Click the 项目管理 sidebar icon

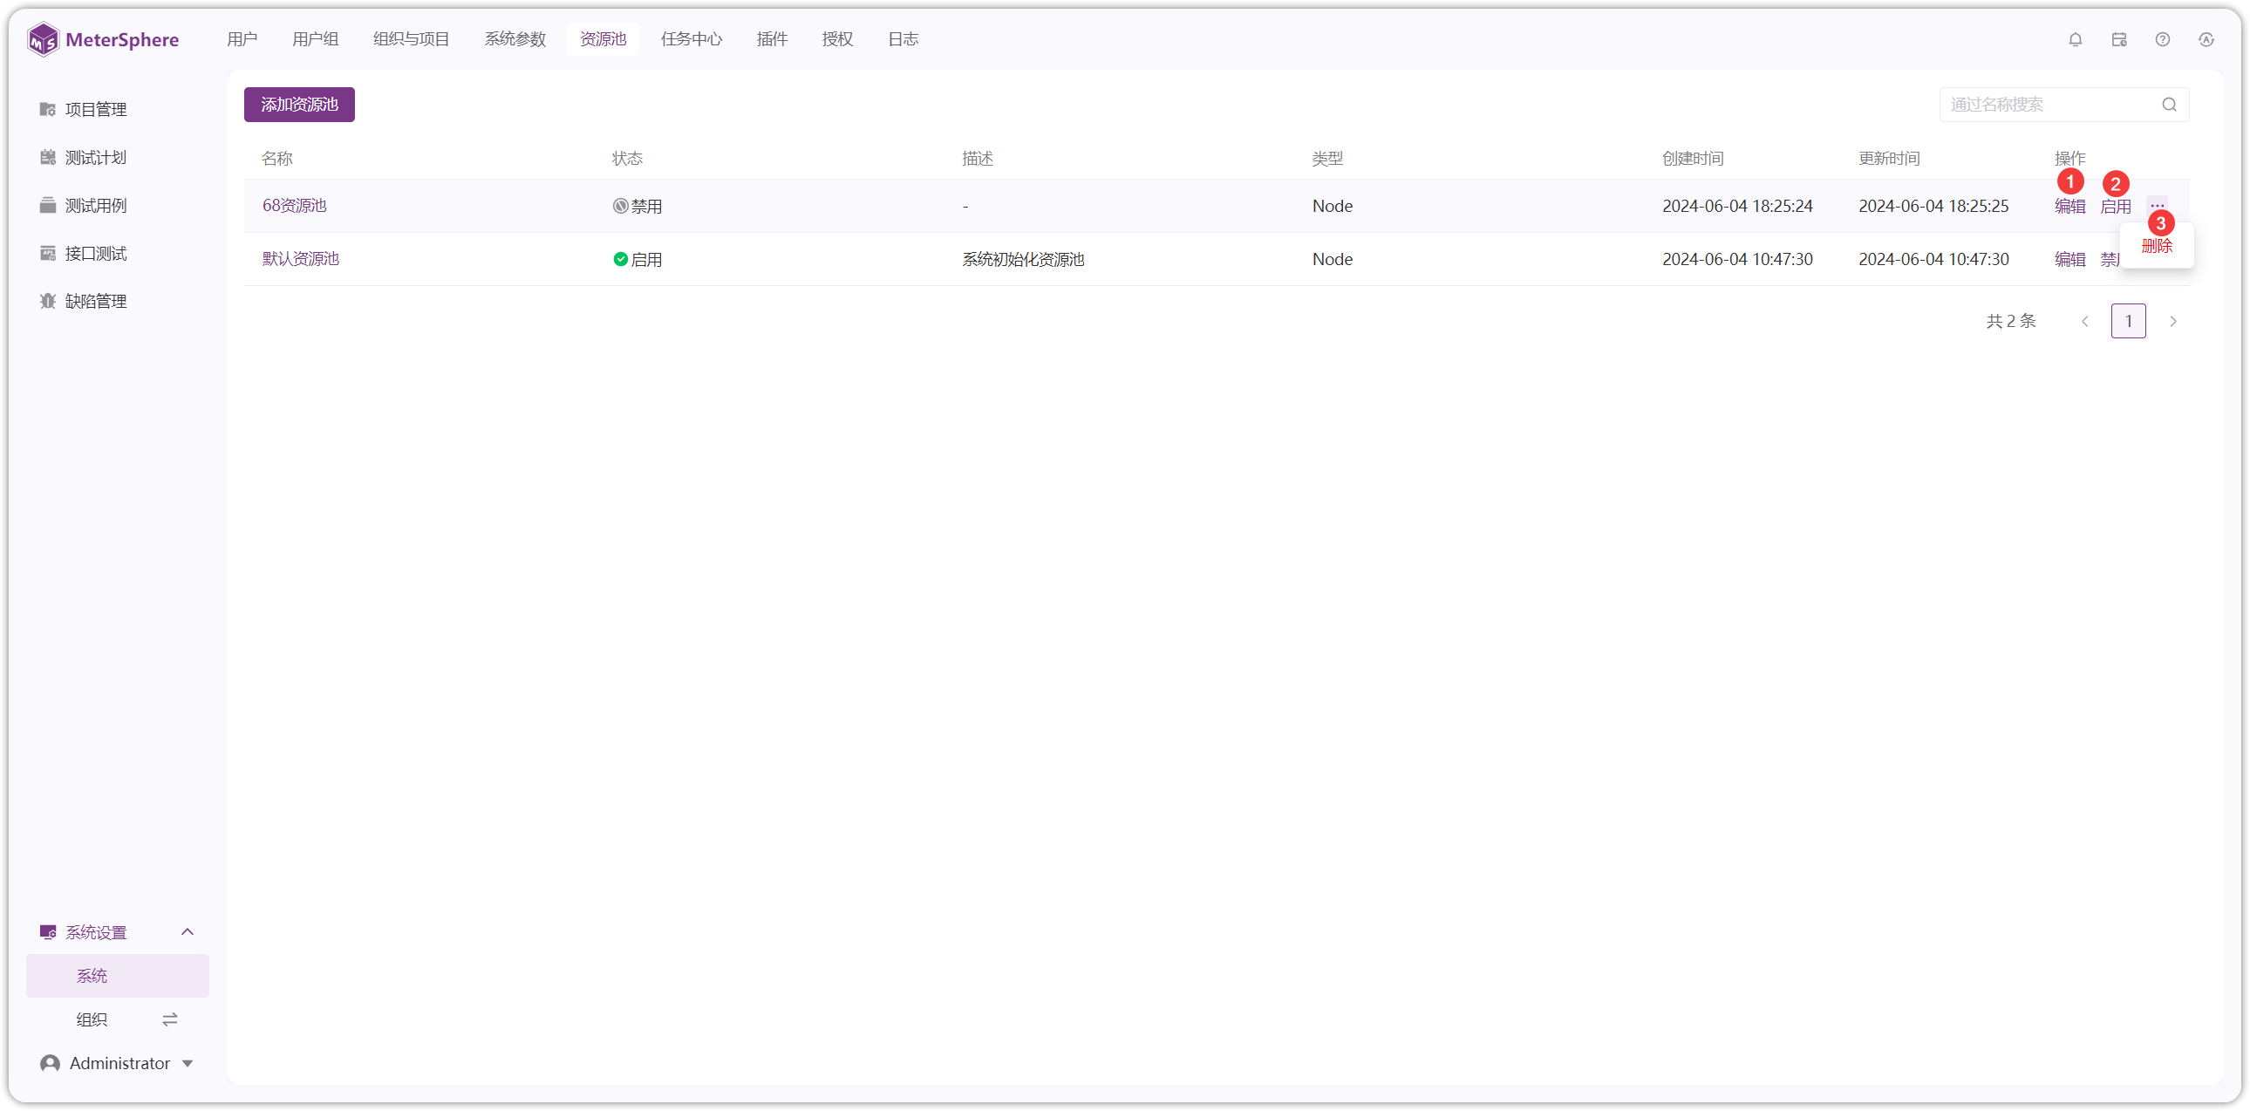click(48, 109)
